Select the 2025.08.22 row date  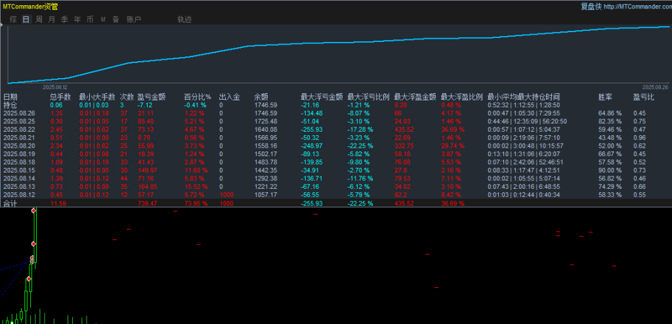pyautogui.click(x=18, y=129)
